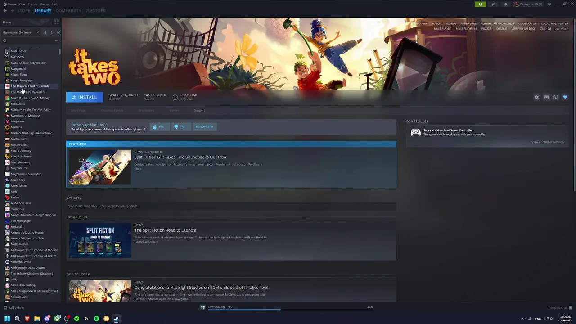Image resolution: width=576 pixels, height=324 pixels.
Task: Sort library with the up-arrow icon
Action: (x=45, y=32)
